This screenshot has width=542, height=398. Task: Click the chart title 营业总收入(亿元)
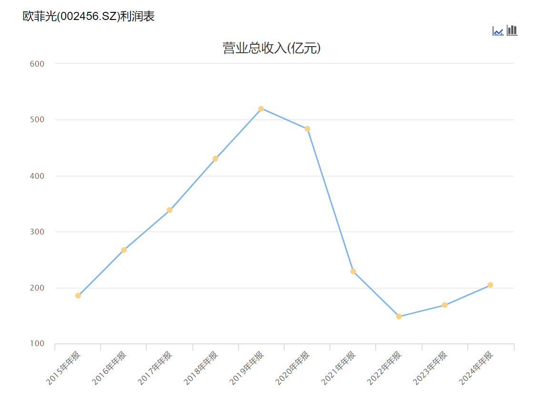click(271, 48)
